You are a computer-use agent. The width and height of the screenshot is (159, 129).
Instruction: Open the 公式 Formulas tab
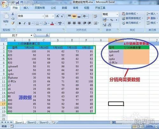53,8
